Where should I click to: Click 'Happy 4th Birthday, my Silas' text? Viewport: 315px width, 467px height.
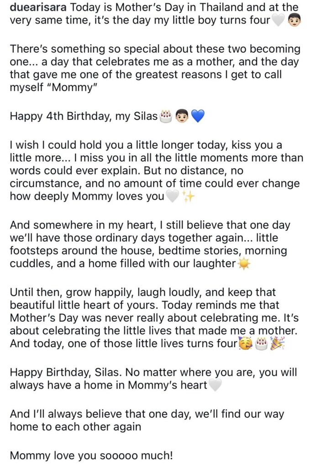tap(84, 116)
